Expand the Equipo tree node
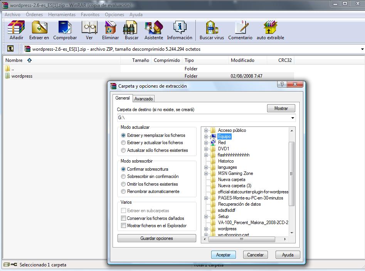The height and width of the screenshot is (271, 365). coord(206,136)
